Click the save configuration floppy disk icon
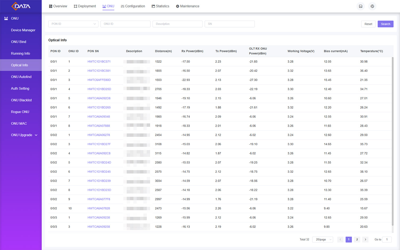The height and width of the screenshot is (250, 400). tap(361, 6)
